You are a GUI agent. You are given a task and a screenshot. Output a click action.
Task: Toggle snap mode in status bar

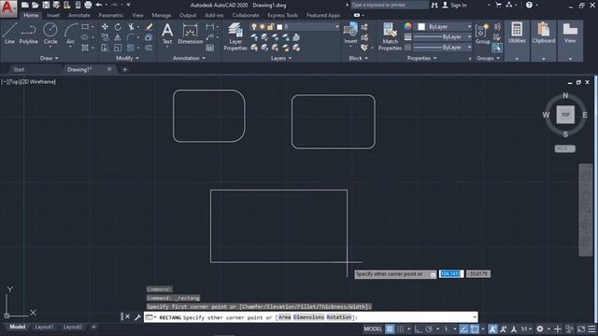(x=401, y=329)
